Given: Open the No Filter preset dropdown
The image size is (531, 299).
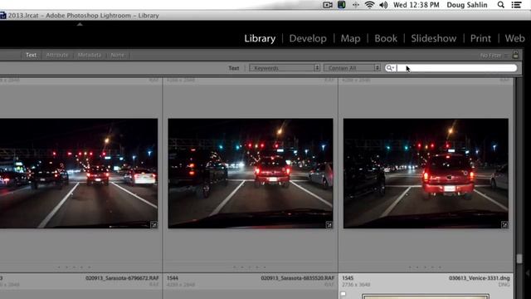Looking at the screenshot, I should coord(494,55).
